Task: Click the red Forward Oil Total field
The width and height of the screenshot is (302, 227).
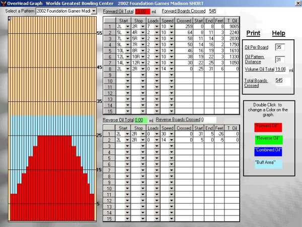Action: pyautogui.click(x=141, y=10)
